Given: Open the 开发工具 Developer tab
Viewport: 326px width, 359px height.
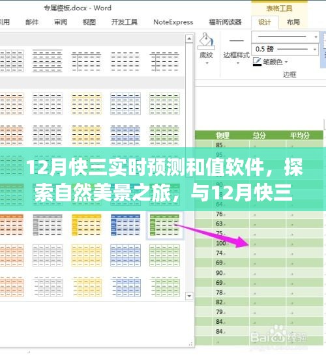Looking at the screenshot, I should 125,22.
